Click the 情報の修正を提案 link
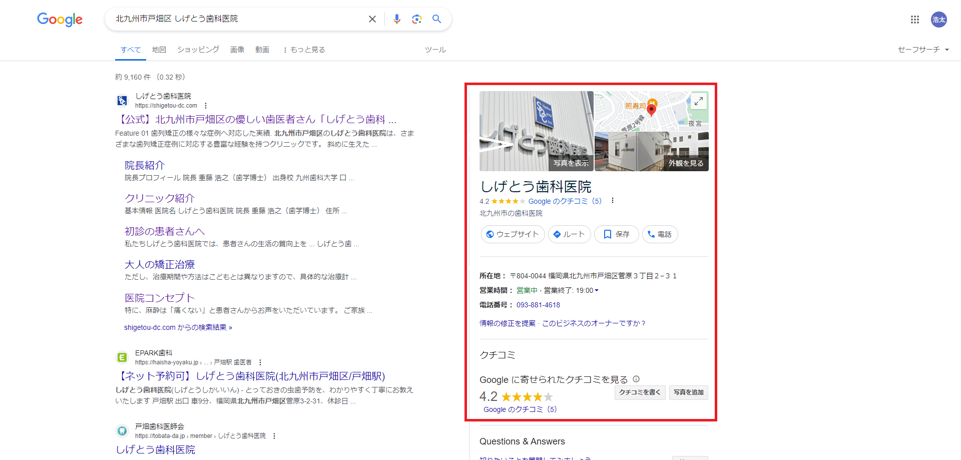Screen dimensions: 961x460 [508, 323]
